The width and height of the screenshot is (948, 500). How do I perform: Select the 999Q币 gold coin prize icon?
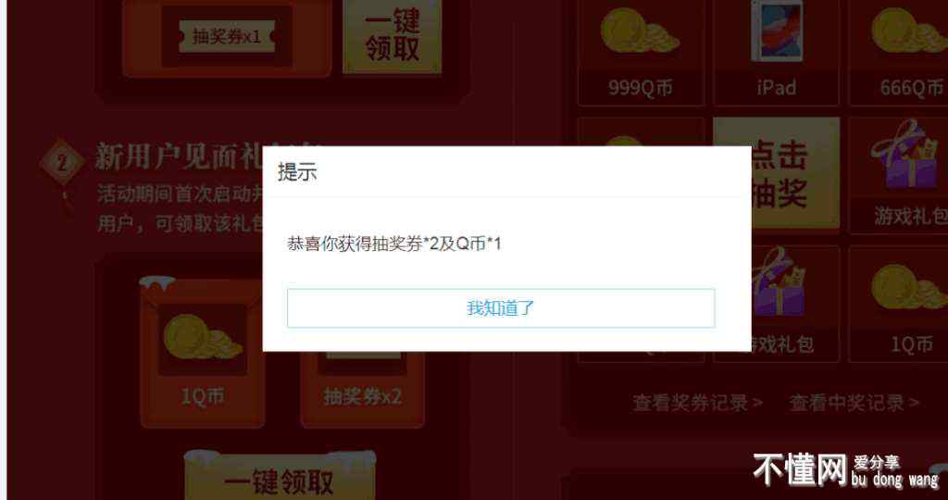tap(640, 31)
